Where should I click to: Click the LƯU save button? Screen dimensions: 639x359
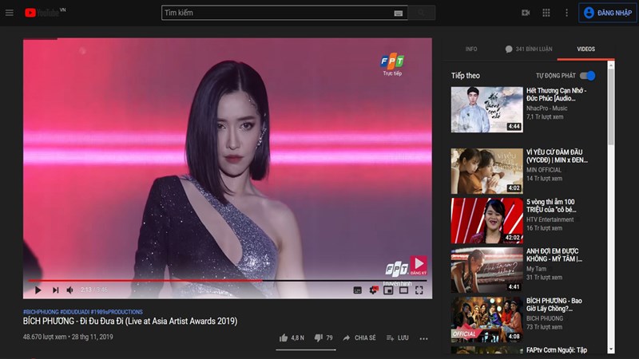point(397,337)
